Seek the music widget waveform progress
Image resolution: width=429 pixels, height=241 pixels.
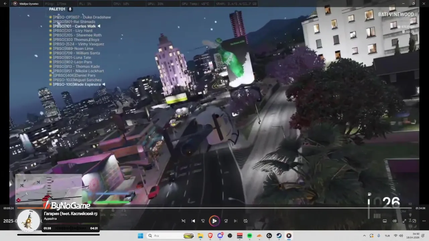(71, 228)
